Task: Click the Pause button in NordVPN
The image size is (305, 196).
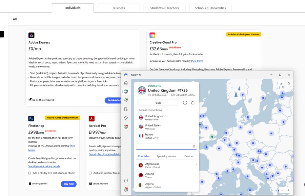Action: point(158,102)
